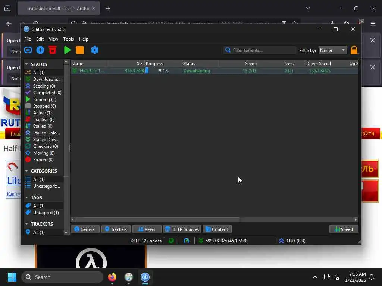Screen dimensions: 382x286
Task: Collapse the STATUS filter section
Action: coord(26,64)
